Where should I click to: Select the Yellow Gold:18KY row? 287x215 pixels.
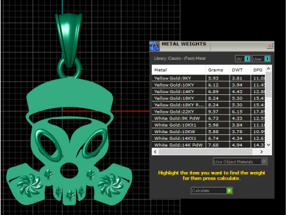point(209,98)
